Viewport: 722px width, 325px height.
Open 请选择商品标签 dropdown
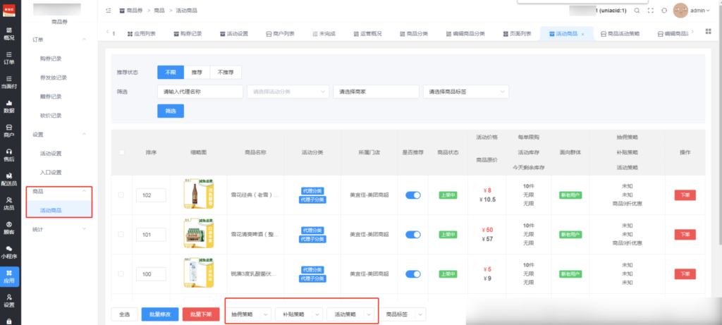[466, 92]
